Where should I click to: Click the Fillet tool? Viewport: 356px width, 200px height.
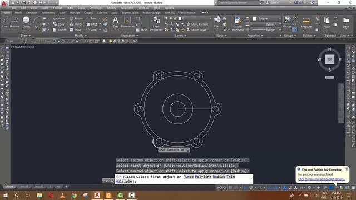coord(92,24)
